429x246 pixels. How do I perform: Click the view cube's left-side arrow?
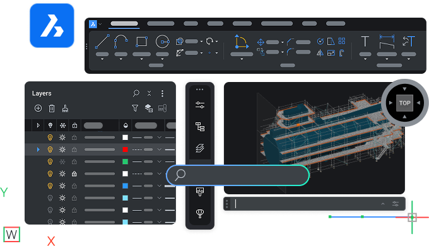[391, 103]
